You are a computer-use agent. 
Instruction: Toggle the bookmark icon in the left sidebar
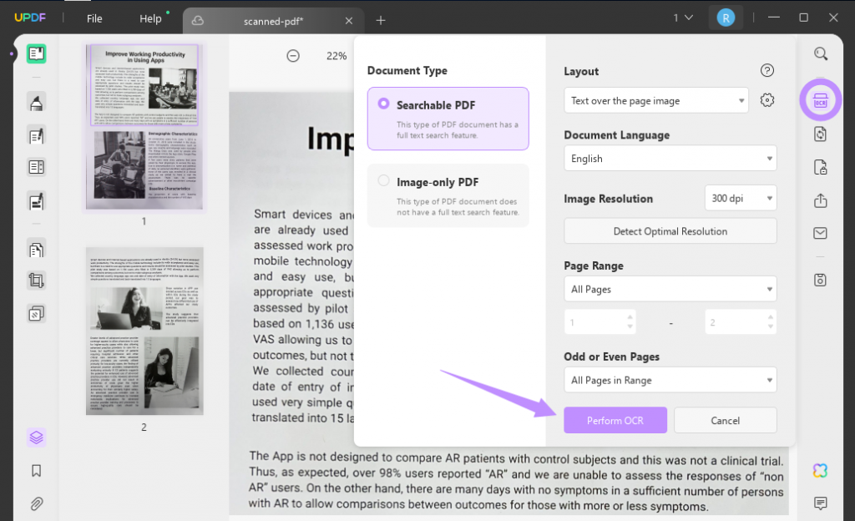click(36, 471)
